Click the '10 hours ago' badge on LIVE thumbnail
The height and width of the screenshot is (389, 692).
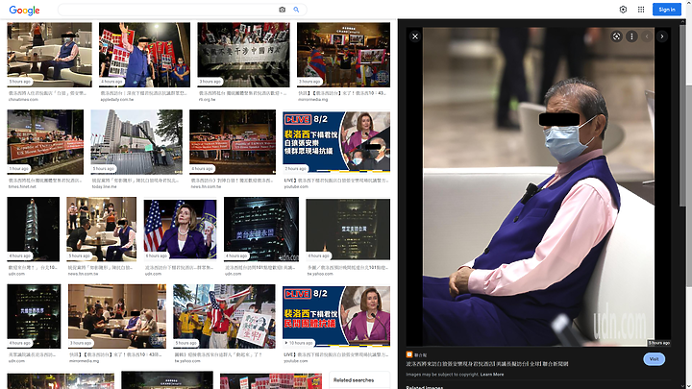pos(298,343)
